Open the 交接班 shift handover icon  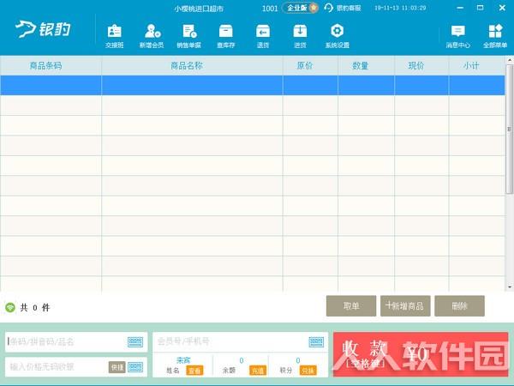pos(114,36)
